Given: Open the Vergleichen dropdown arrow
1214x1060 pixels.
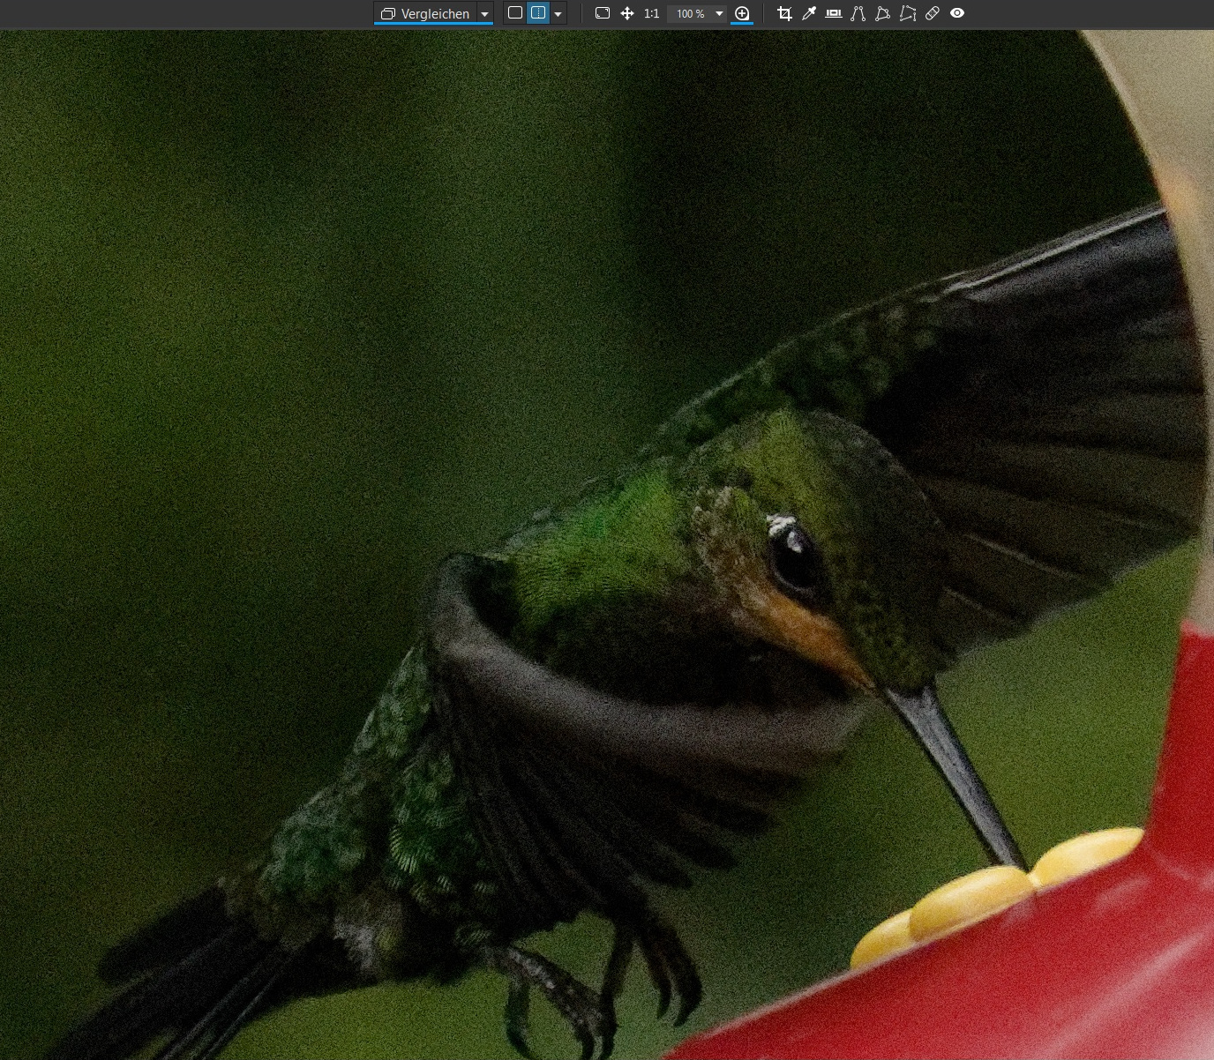Looking at the screenshot, I should [484, 13].
